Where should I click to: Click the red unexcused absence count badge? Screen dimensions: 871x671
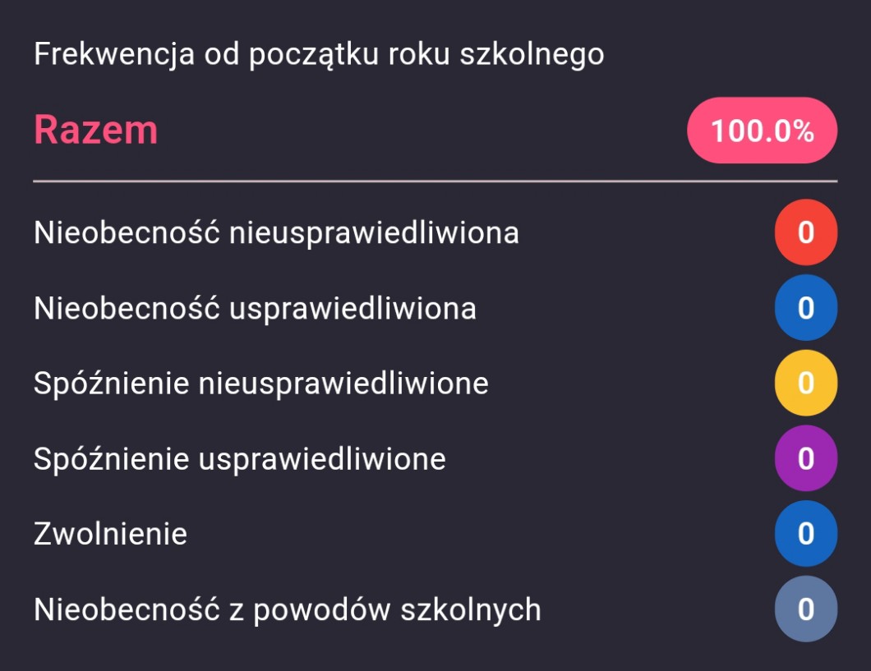click(x=805, y=232)
